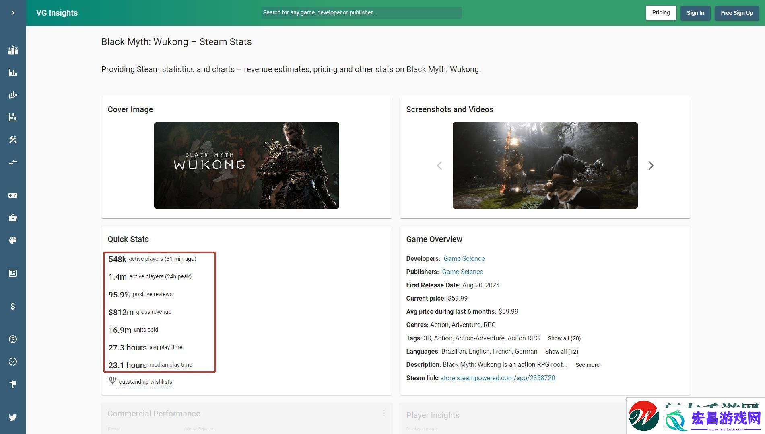The height and width of the screenshot is (434, 765).
Task: Open the compare arrows sidebar icon
Action: click(13, 162)
